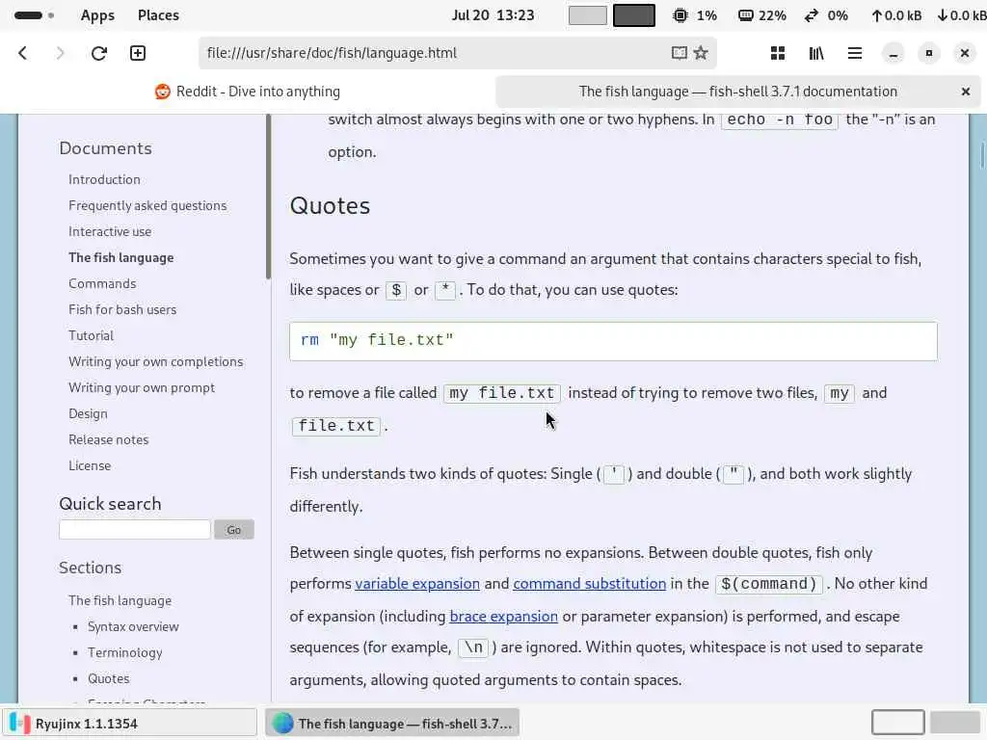Open the Places menu
Viewport: 987px width, 740px height.
(159, 15)
